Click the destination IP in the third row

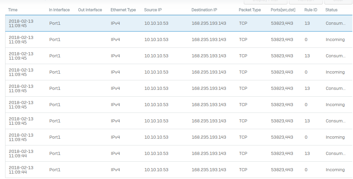[x=209, y=56]
